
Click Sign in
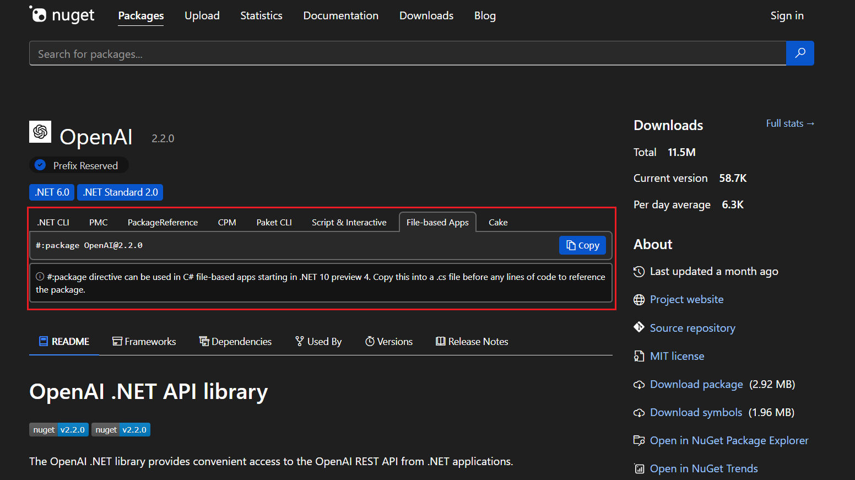click(787, 15)
